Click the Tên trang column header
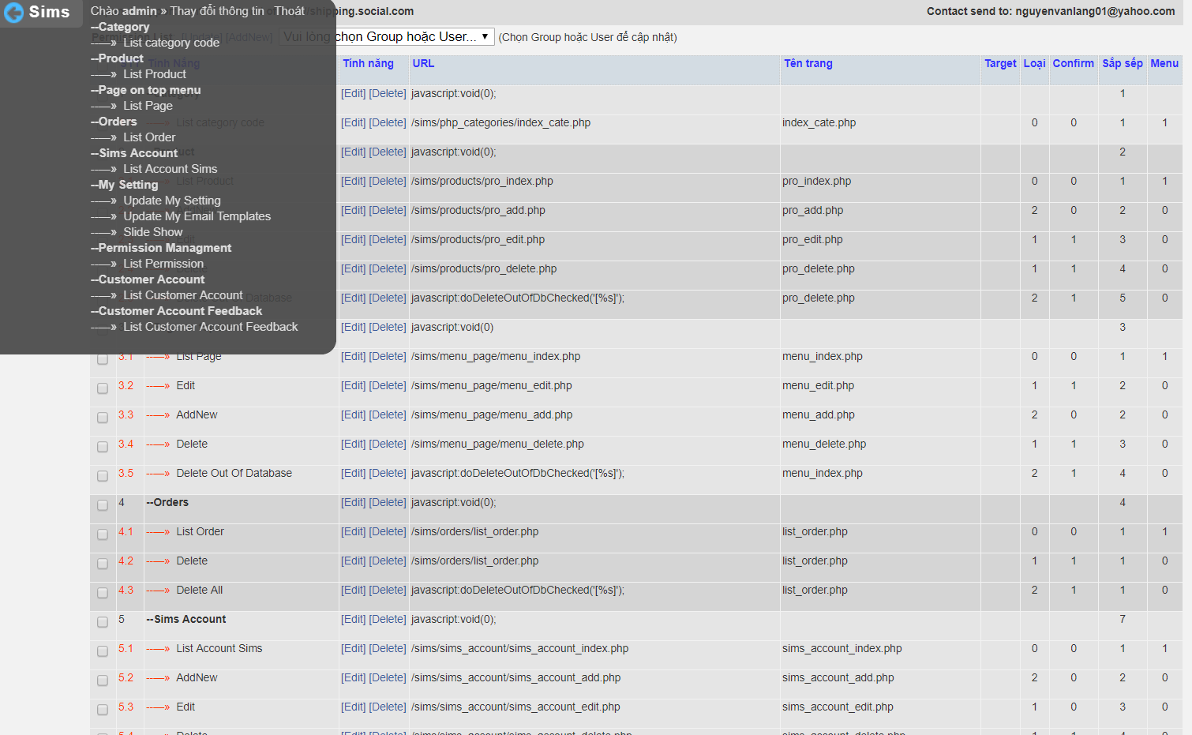Image resolution: width=1192 pixels, height=735 pixels. pos(808,63)
